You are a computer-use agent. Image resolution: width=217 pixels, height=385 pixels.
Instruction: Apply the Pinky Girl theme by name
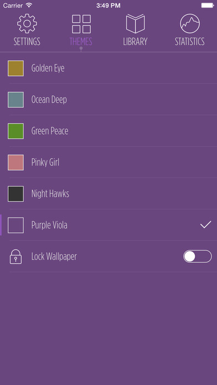45,162
